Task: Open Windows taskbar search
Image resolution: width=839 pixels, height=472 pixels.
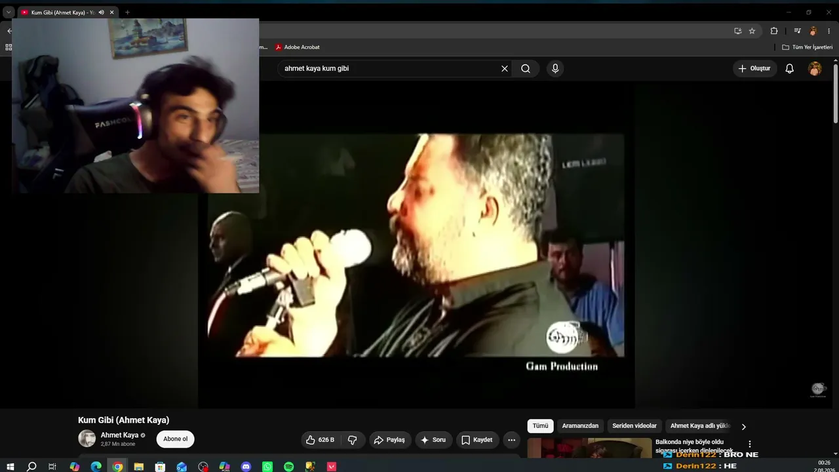Action: 31,467
